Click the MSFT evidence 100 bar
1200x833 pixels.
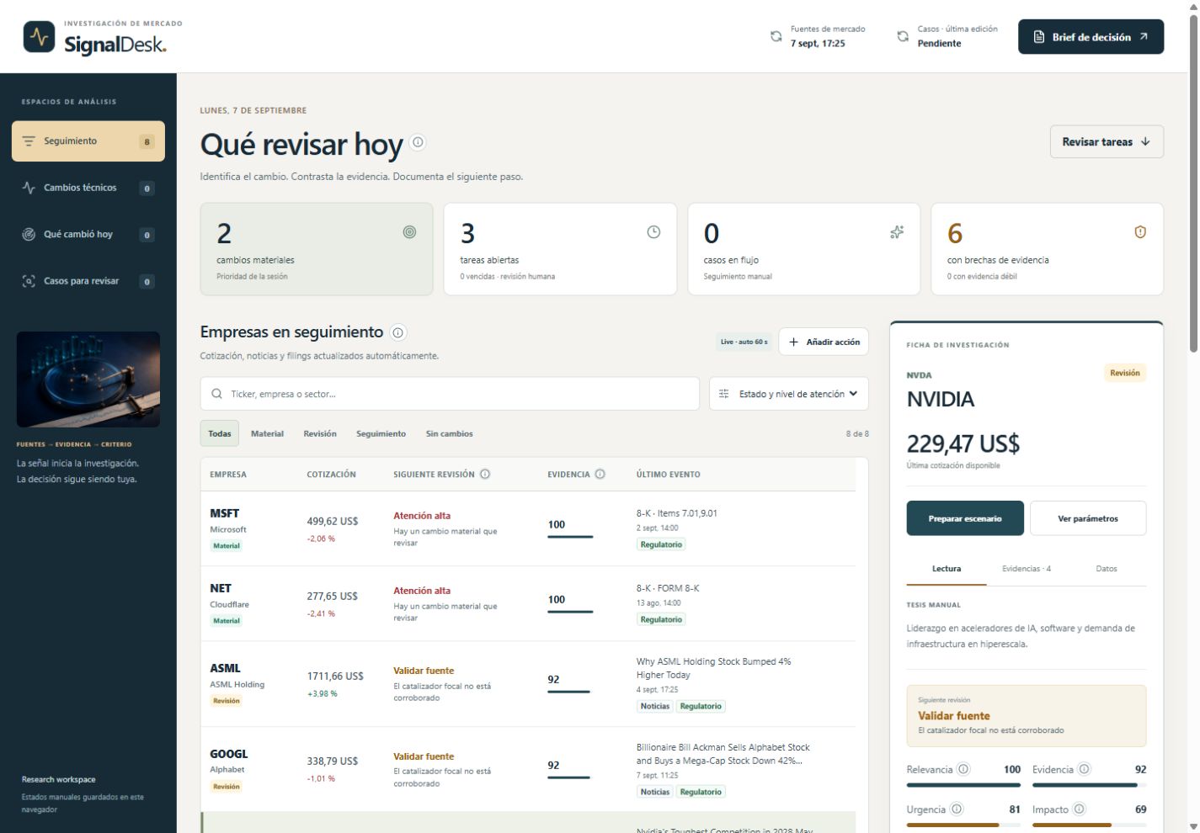click(x=570, y=537)
